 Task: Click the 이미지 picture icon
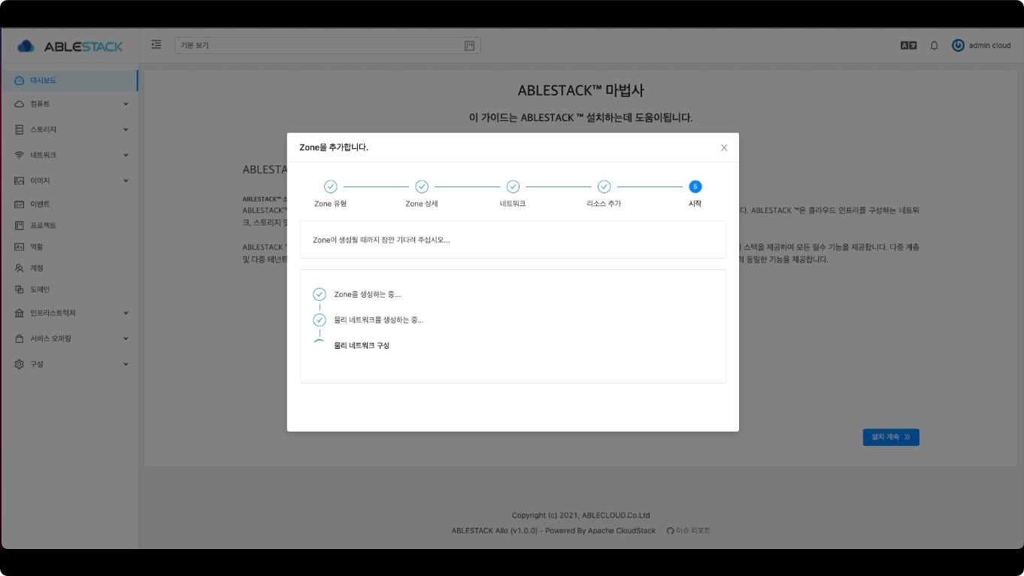(x=20, y=180)
